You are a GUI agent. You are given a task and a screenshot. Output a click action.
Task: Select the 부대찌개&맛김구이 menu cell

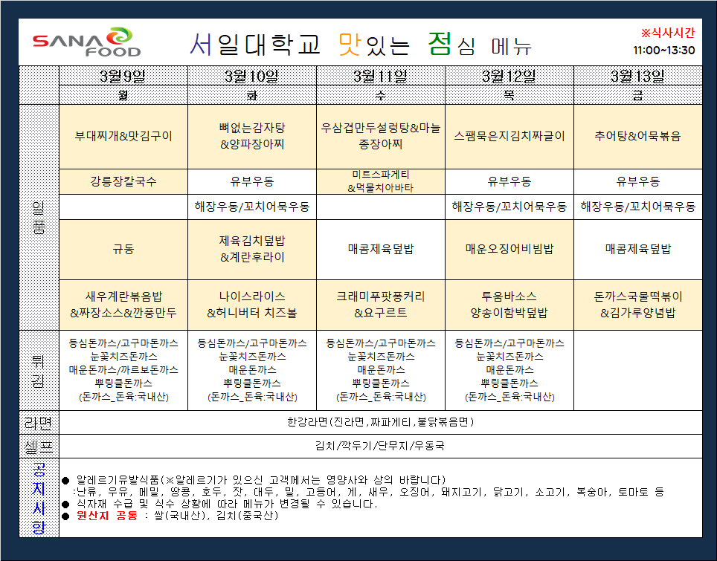[x=123, y=137]
